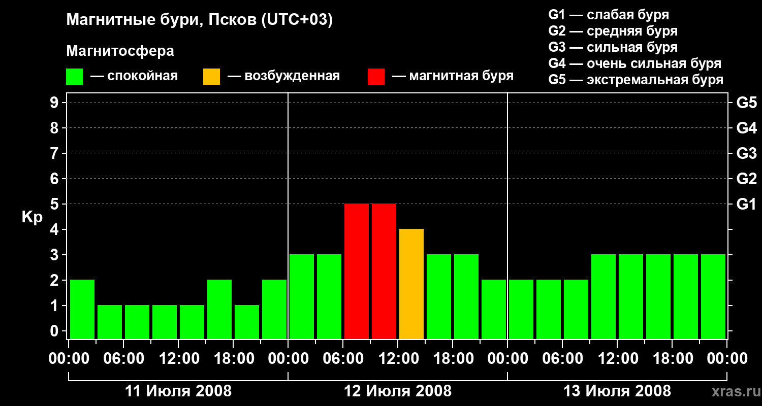Click the red 'магнитная буря' legend swatch

(376, 77)
